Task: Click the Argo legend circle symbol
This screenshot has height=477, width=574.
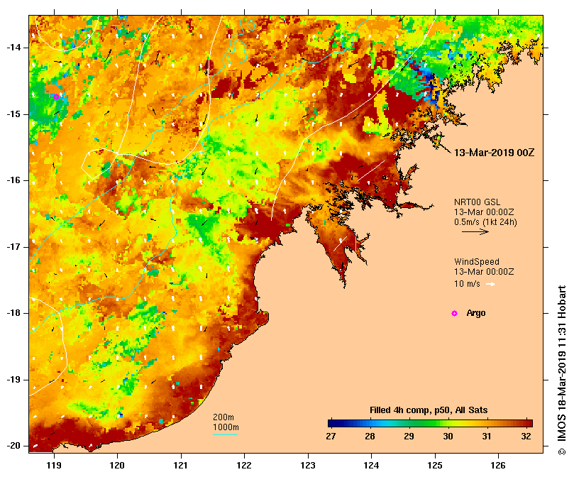Action: (x=454, y=313)
